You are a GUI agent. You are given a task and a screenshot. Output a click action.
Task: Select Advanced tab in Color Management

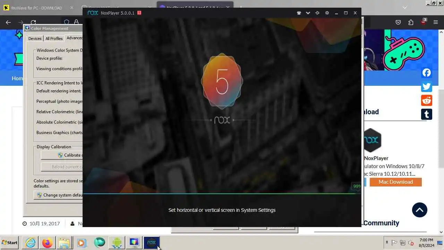74,38
